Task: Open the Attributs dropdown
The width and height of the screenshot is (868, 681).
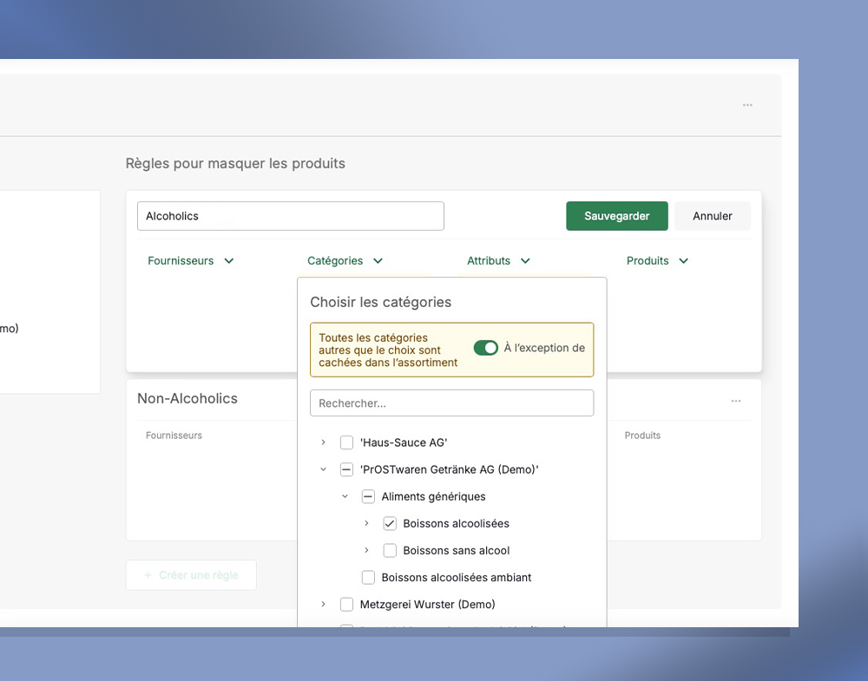Action: click(x=498, y=260)
